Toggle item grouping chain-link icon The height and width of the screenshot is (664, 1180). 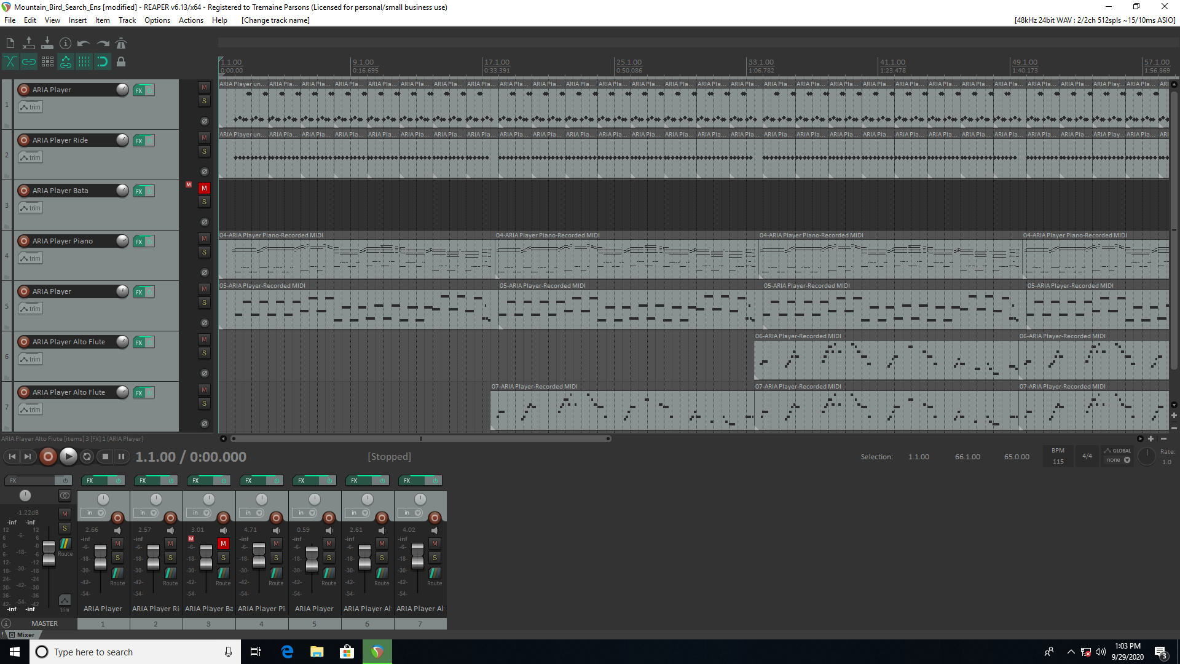pyautogui.click(x=29, y=61)
